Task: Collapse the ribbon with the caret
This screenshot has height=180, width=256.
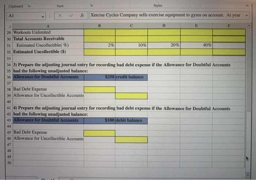Action: click(x=247, y=6)
